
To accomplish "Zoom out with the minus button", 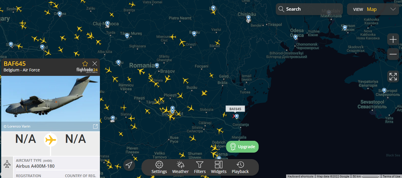I will 393,54.
